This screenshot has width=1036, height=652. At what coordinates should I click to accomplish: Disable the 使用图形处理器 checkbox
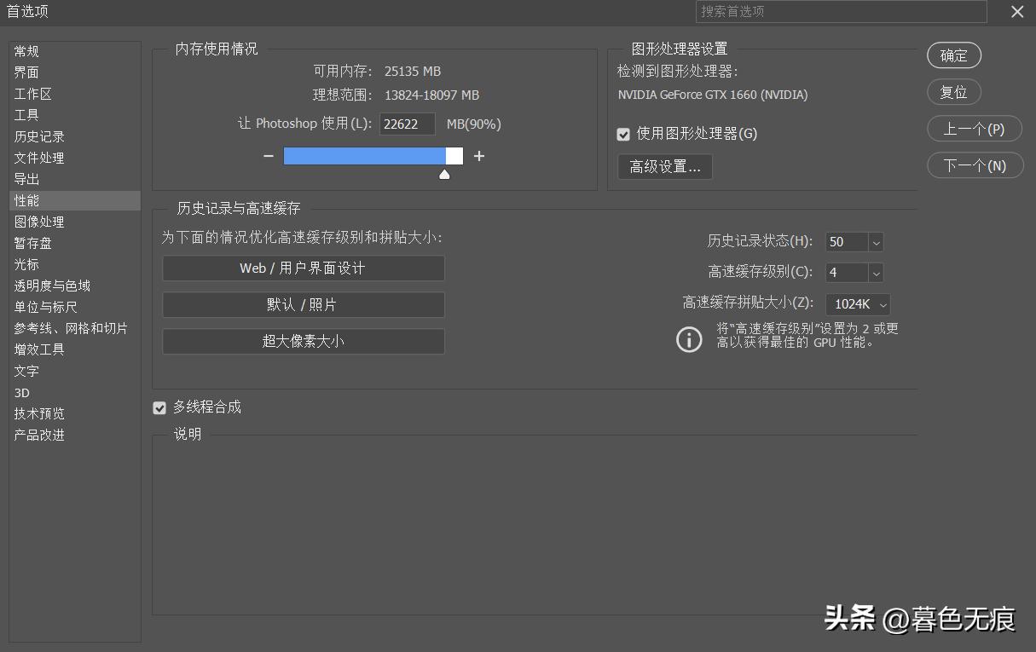623,134
